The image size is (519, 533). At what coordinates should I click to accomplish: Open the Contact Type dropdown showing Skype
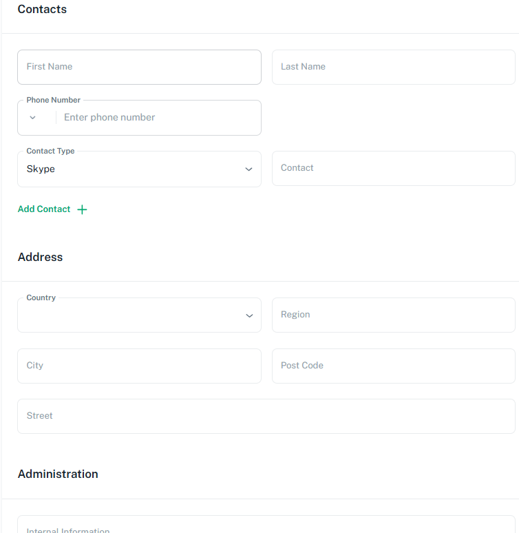click(x=131, y=169)
